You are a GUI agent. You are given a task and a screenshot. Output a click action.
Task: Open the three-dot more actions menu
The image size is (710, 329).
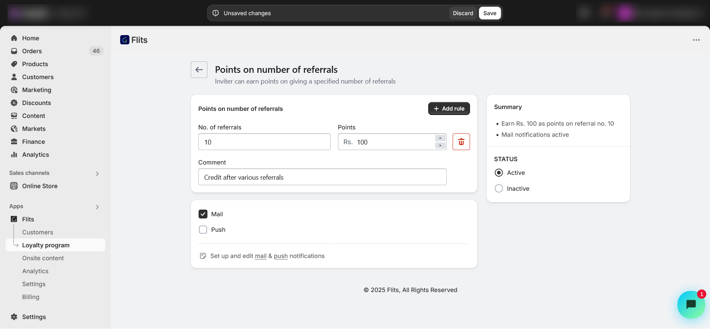(x=696, y=40)
